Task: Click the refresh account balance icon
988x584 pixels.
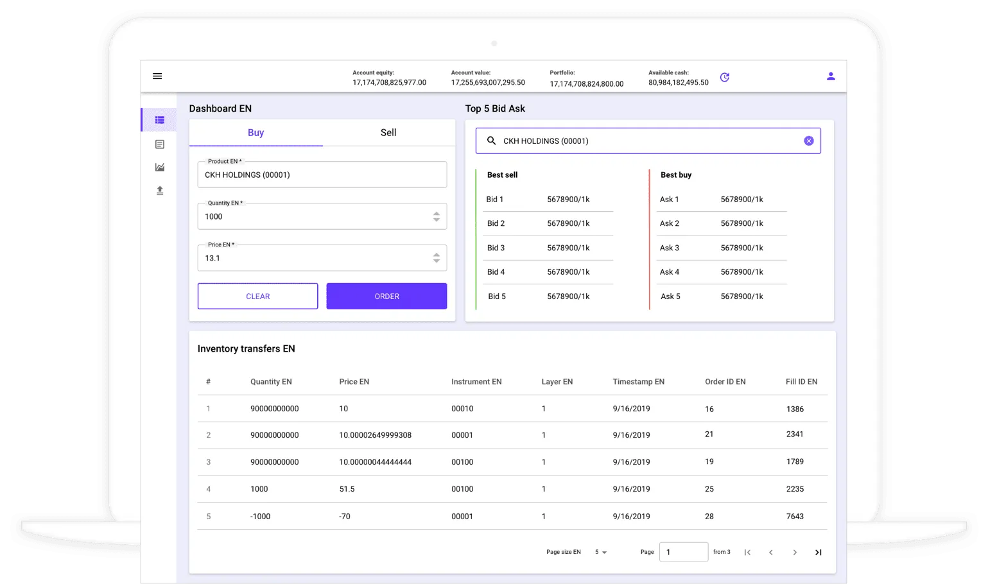Action: click(725, 78)
